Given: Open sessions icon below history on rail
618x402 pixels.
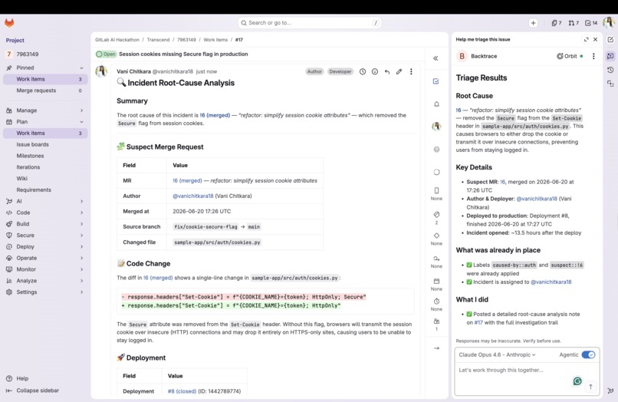Looking at the screenshot, I should click(610, 84).
